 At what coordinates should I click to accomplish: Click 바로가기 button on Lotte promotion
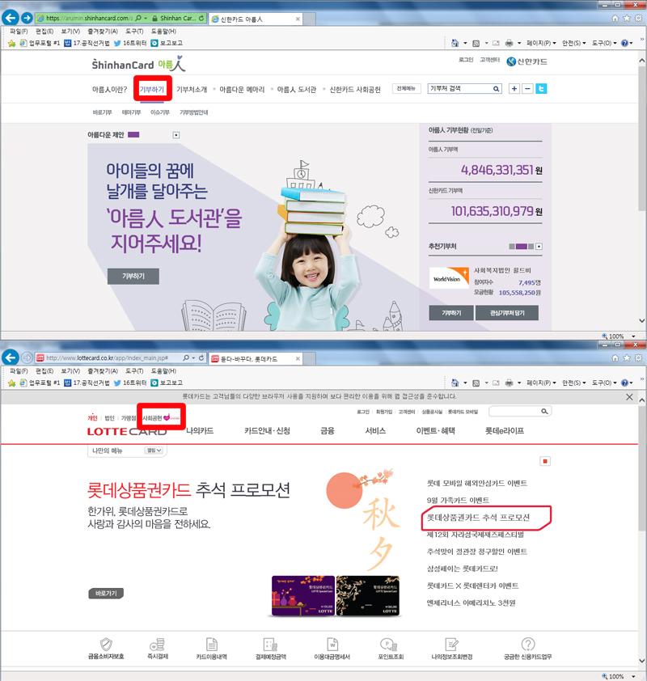pos(106,594)
